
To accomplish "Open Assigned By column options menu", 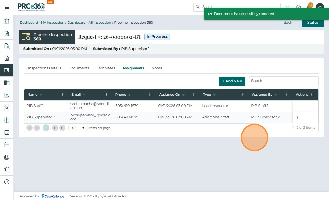I will pyautogui.click(x=287, y=95).
